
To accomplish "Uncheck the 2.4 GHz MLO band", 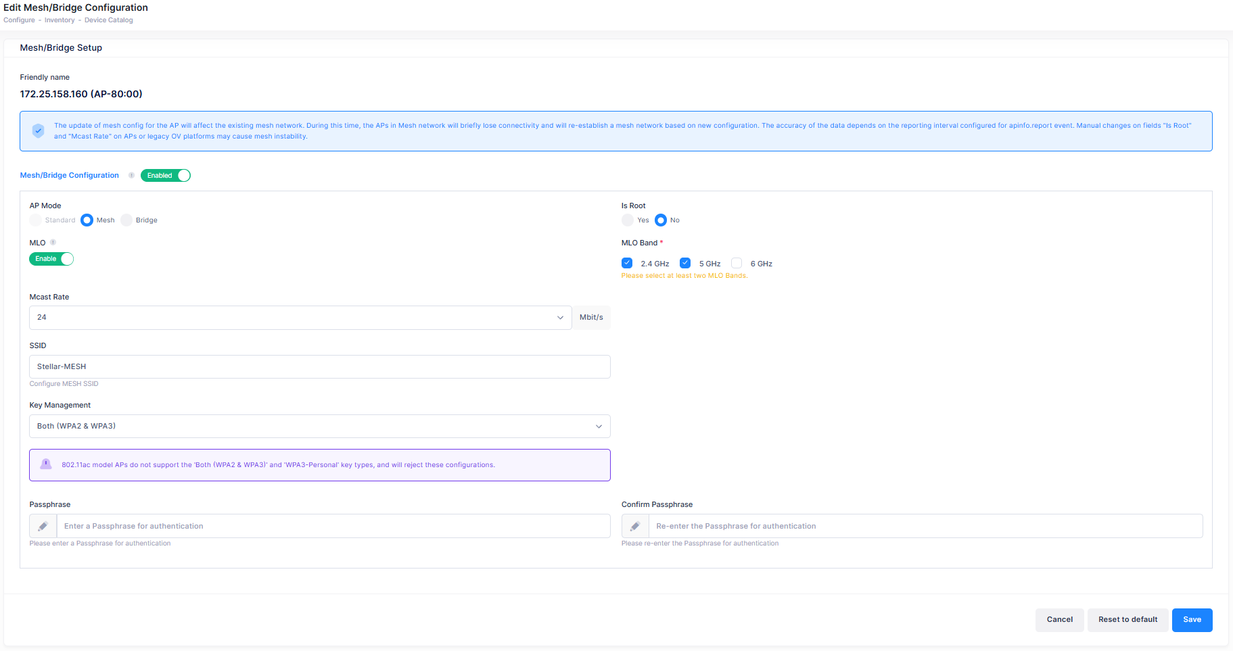I will (627, 264).
